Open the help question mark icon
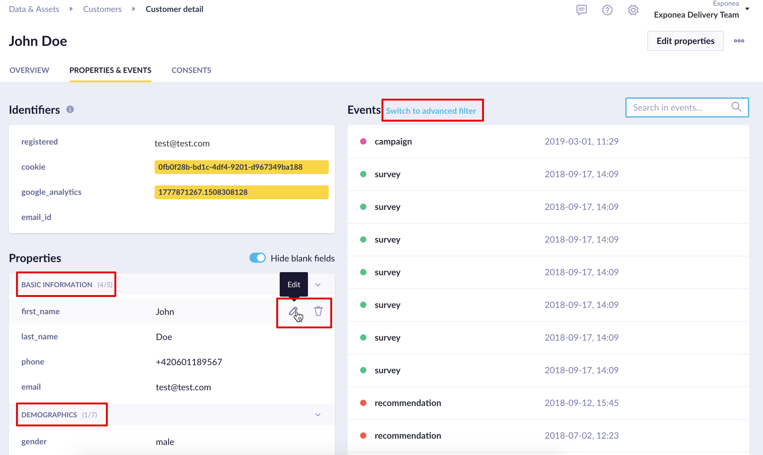The image size is (763, 455). (607, 10)
